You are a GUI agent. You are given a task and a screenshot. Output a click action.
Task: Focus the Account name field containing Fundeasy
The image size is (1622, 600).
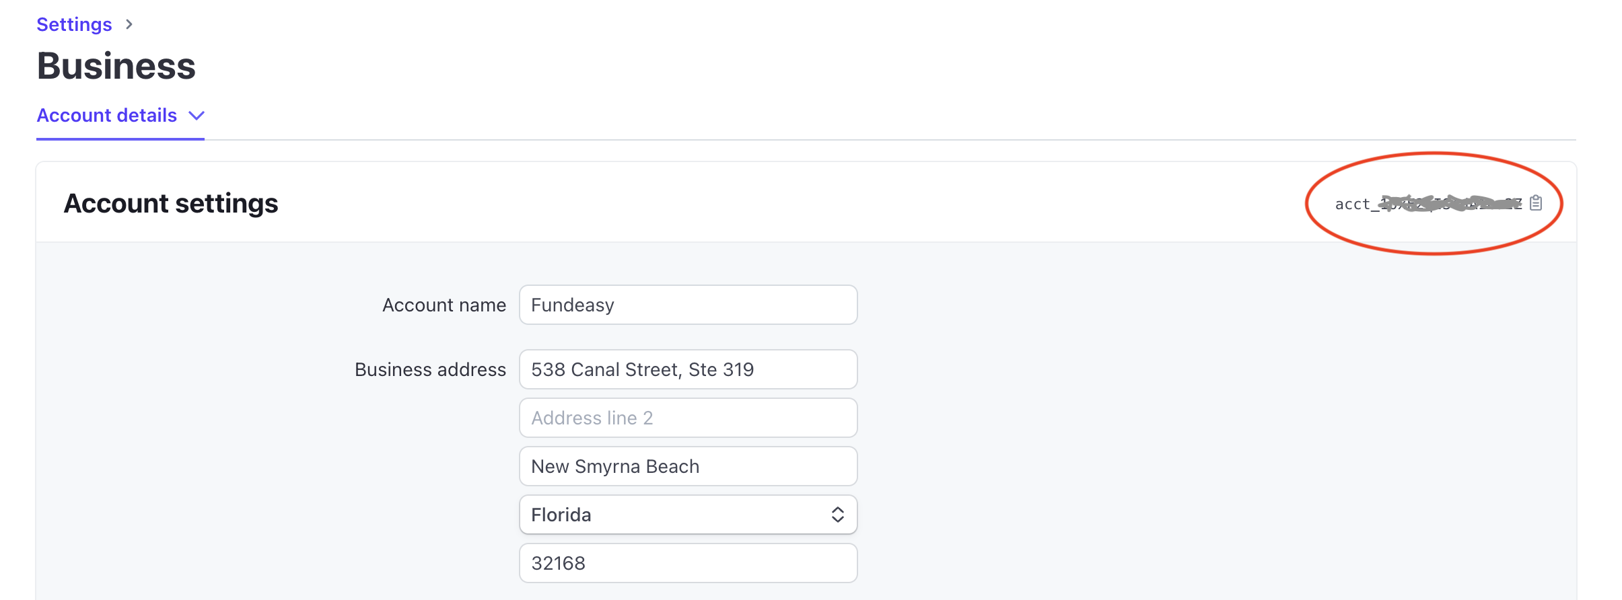(x=688, y=305)
